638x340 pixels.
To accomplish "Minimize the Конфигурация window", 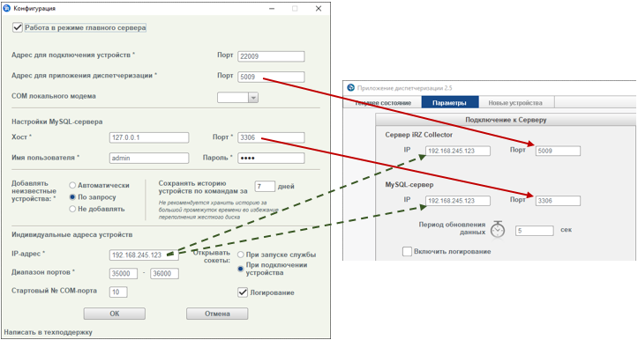I will pyautogui.click(x=272, y=8).
